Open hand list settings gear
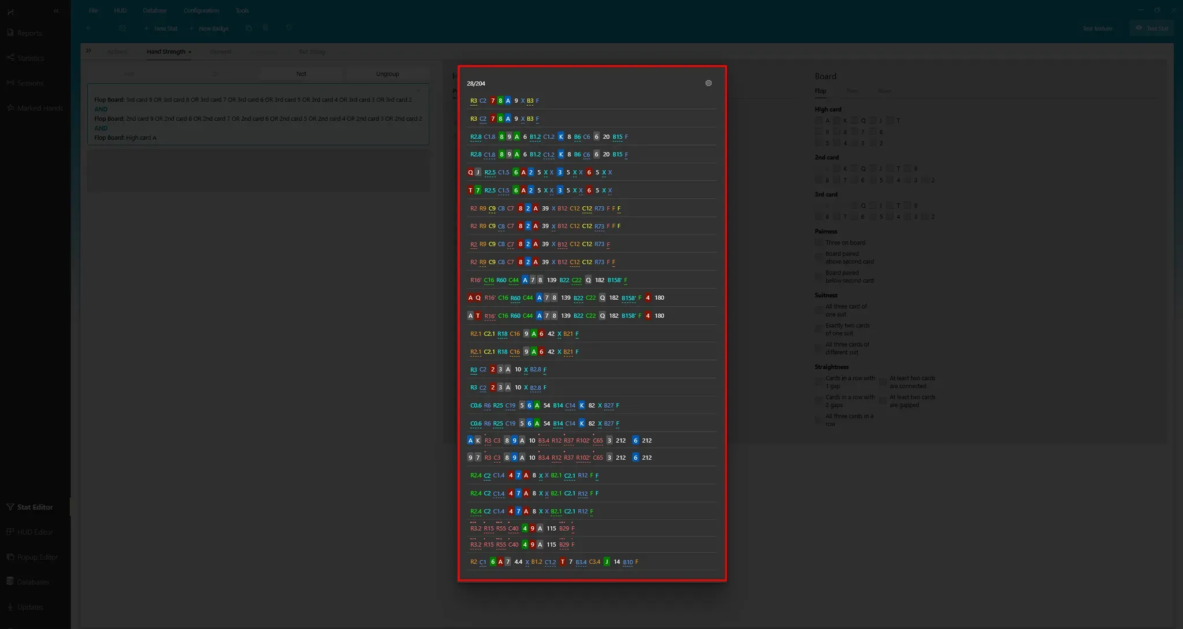 pos(708,83)
